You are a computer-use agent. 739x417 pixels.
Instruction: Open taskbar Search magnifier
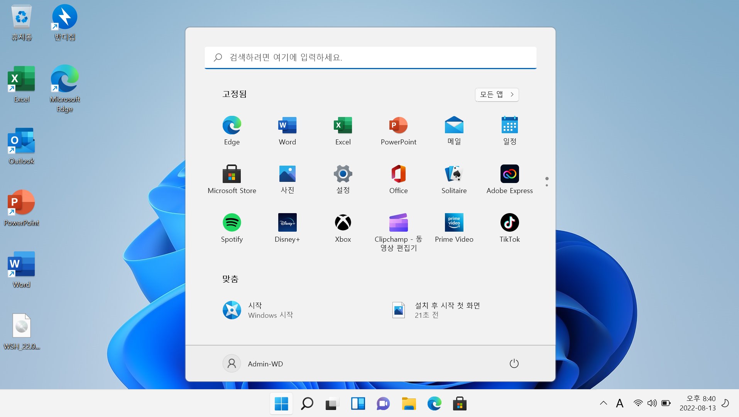coord(307,404)
